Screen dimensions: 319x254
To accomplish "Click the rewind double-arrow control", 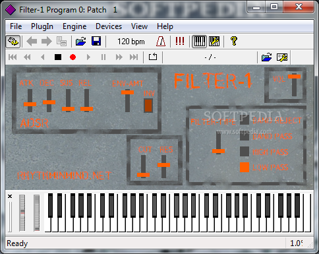I will [x=27, y=57].
